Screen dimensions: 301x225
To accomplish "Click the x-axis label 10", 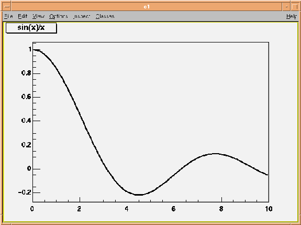I will point(269,209).
